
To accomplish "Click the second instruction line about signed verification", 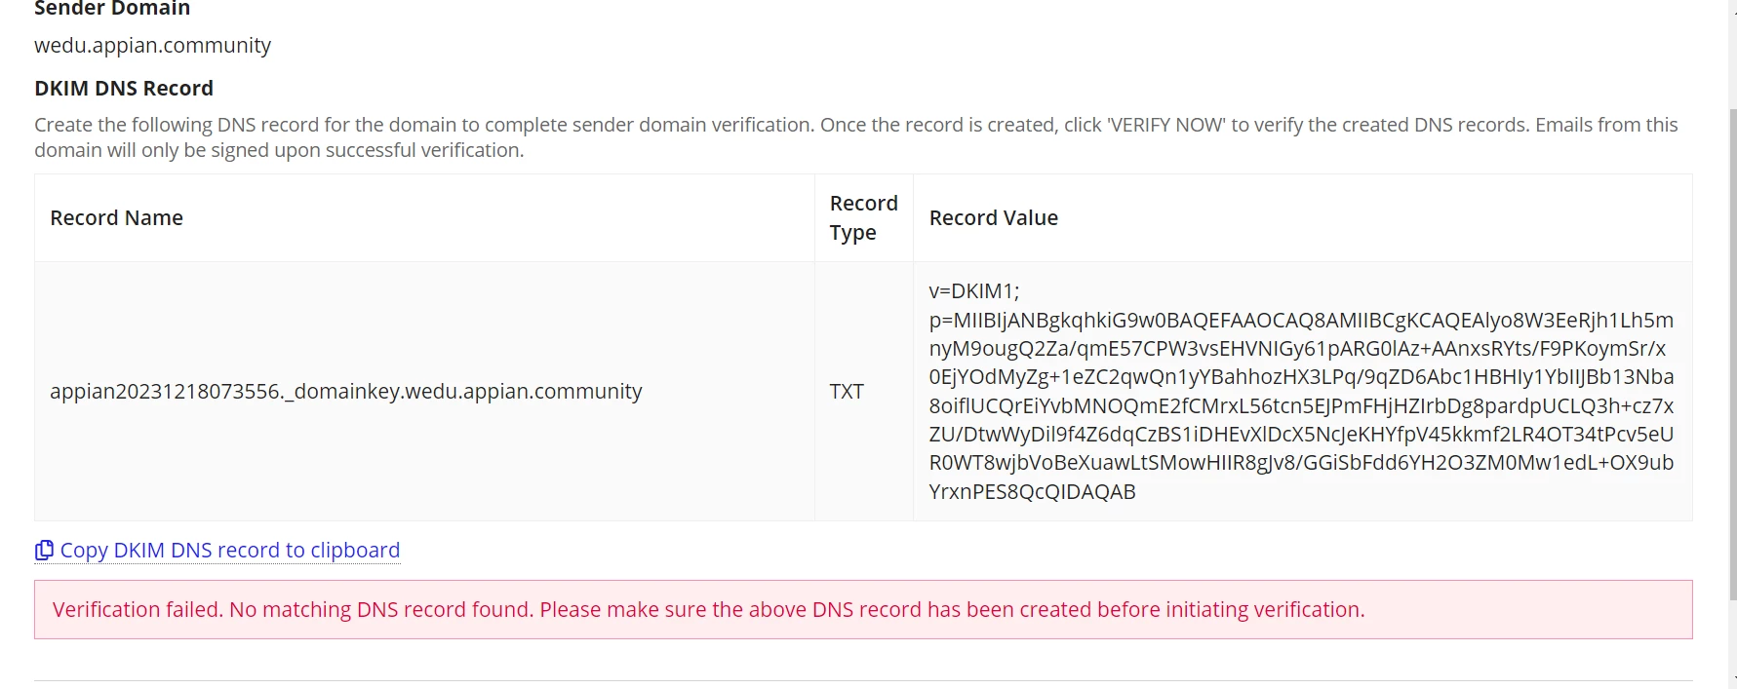I will pyautogui.click(x=279, y=151).
